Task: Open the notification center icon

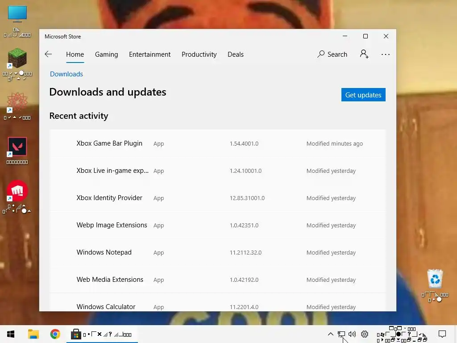Action: [x=442, y=334]
